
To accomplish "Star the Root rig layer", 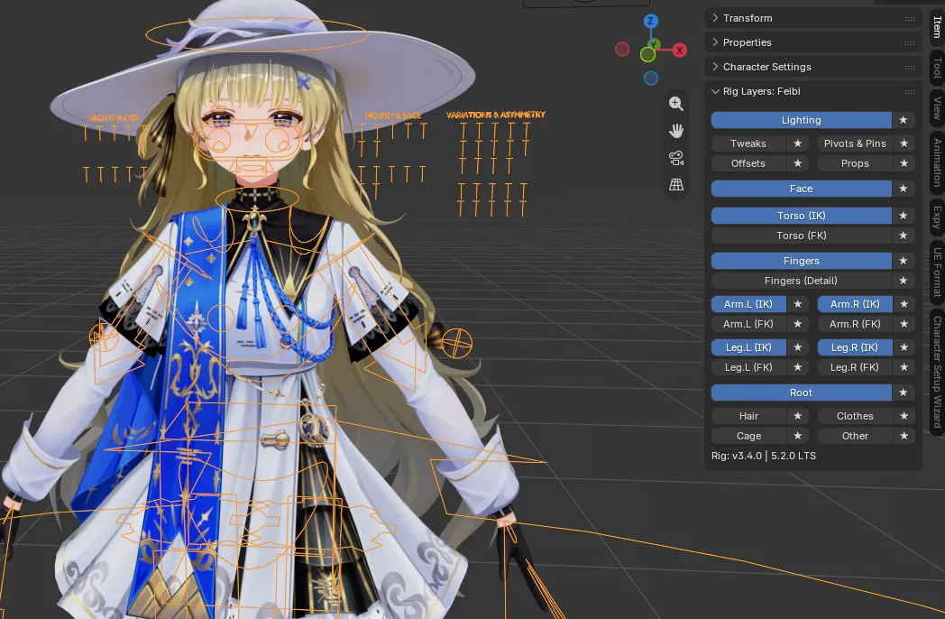I will click(x=904, y=393).
